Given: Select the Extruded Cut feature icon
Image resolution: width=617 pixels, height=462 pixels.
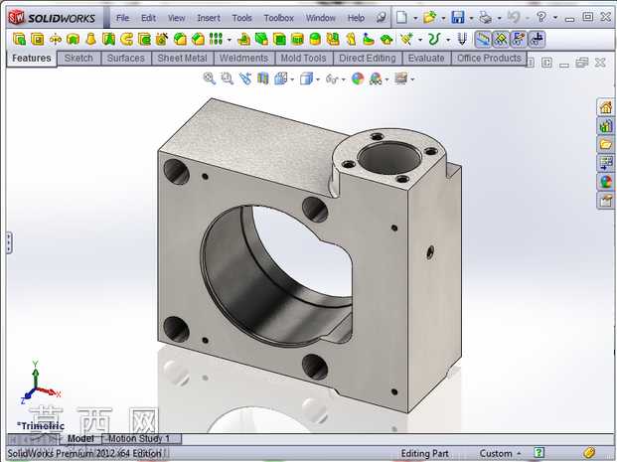Looking at the screenshot, I should click(x=38, y=39).
